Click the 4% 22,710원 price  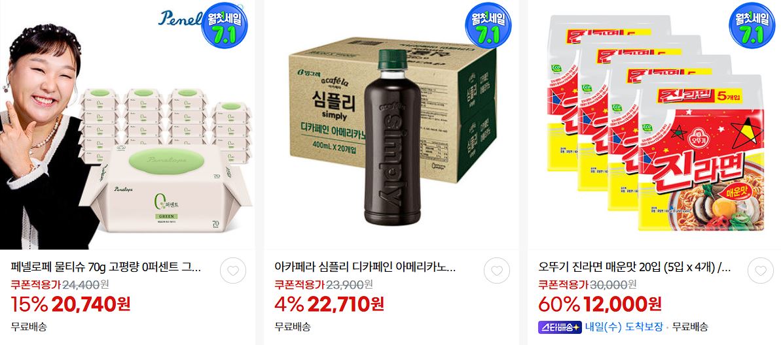tap(329, 304)
